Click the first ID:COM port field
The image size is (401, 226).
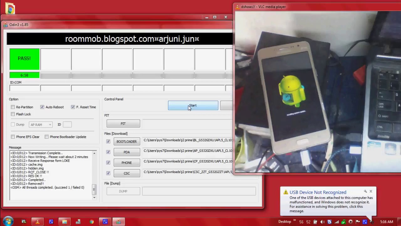pos(24,88)
